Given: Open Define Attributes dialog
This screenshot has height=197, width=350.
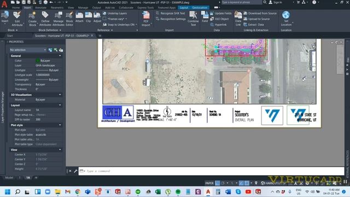Looking at the screenshot, I should [x=45, y=19].
